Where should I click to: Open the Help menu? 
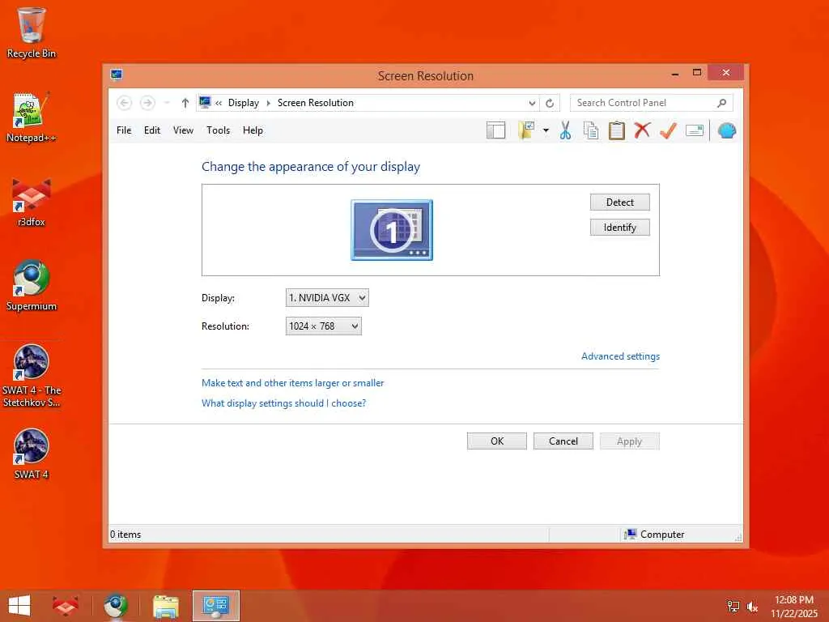(x=253, y=130)
